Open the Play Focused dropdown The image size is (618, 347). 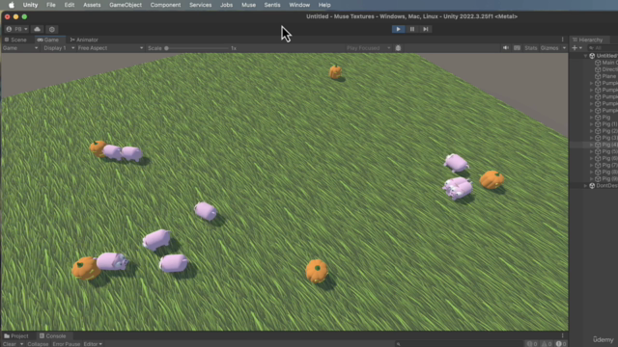[369, 48]
